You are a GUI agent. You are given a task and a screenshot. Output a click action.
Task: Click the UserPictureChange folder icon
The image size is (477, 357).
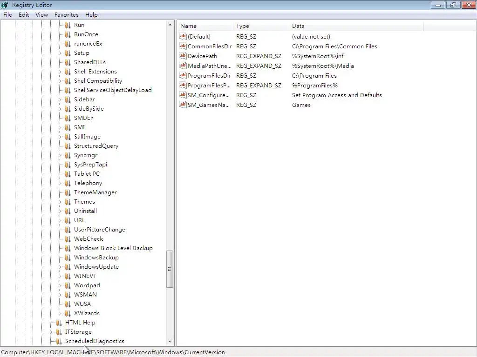68,230
